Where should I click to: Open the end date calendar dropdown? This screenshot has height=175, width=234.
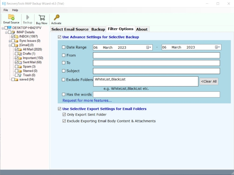(218, 48)
